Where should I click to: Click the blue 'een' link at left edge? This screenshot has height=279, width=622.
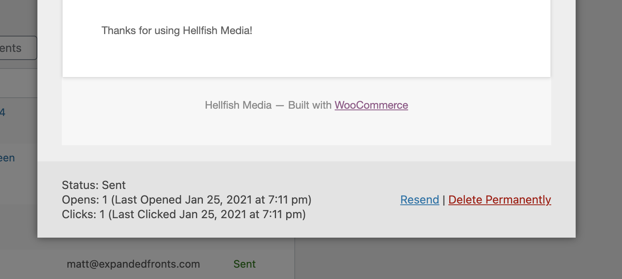coord(7,158)
